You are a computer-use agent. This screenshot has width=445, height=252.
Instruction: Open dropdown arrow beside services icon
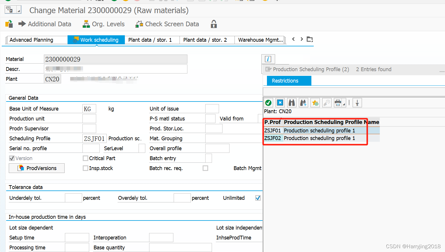click(19, 10)
